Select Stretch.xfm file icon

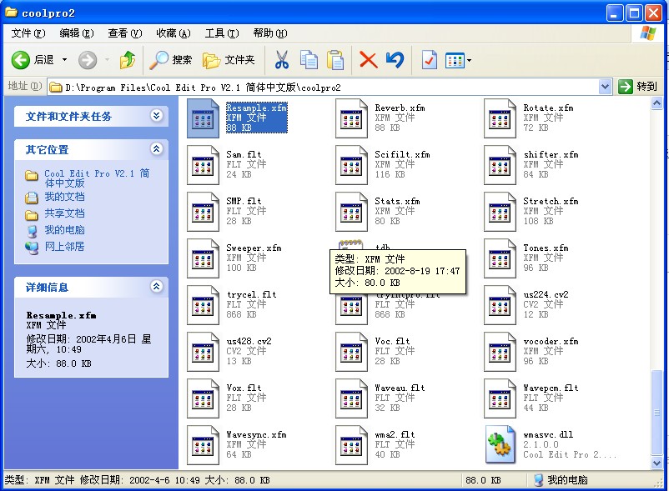[500, 212]
